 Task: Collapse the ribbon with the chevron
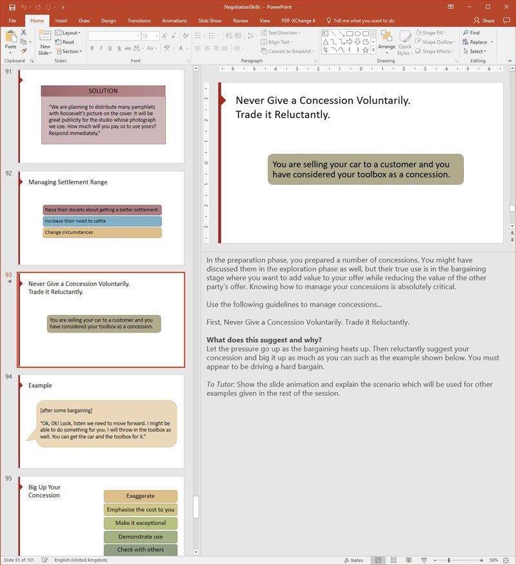coord(510,61)
